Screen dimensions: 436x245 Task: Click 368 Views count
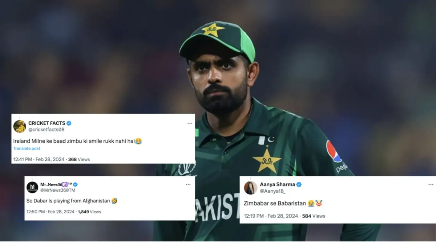[x=79, y=159]
